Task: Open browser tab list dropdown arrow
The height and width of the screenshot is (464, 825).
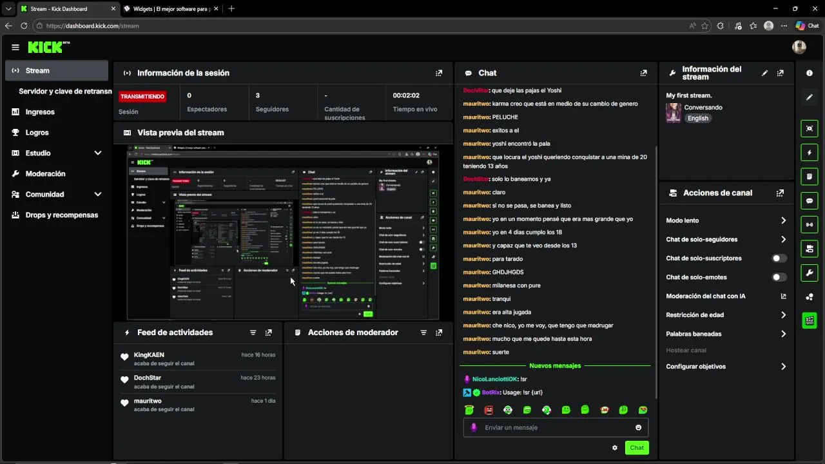Action: pyautogui.click(x=8, y=9)
